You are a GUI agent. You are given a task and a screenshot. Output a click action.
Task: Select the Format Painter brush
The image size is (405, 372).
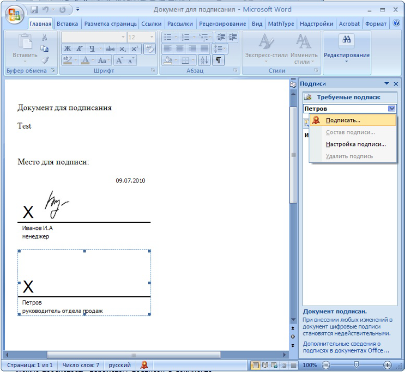[x=45, y=60]
